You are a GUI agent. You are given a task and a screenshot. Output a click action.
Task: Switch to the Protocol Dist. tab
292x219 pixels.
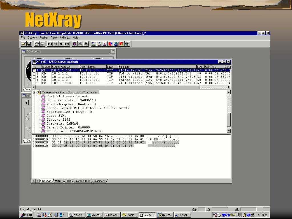82,181
